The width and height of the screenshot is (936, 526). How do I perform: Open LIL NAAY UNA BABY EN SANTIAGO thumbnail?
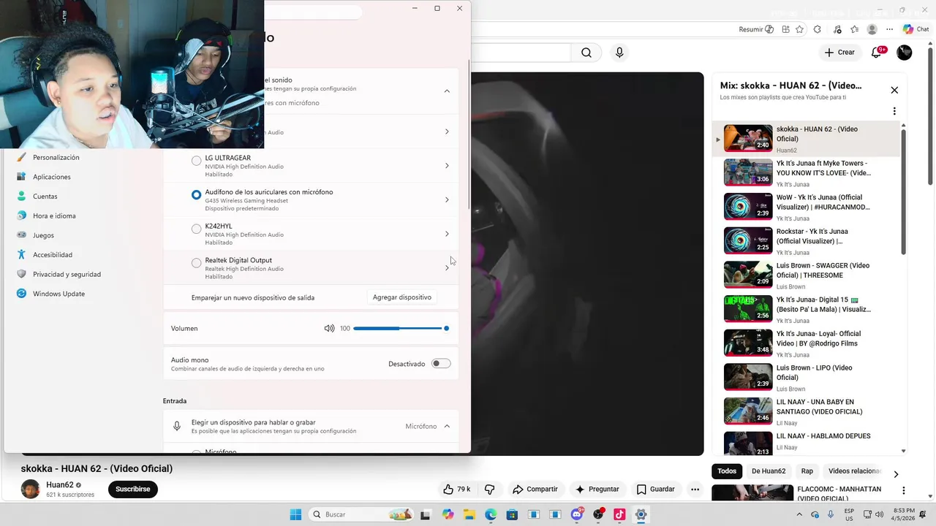[x=748, y=411]
